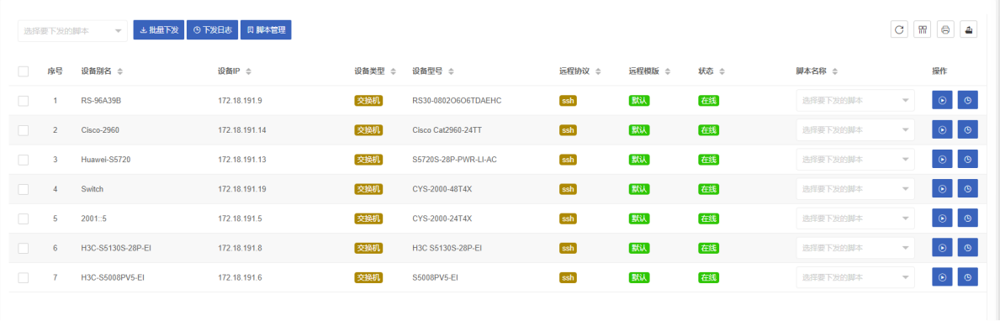Toggle the select-all header checkbox
The height and width of the screenshot is (321, 1000).
24,71
